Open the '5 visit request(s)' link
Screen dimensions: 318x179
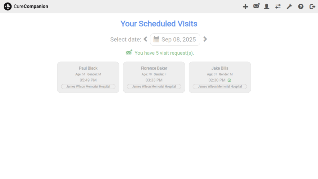(164, 53)
